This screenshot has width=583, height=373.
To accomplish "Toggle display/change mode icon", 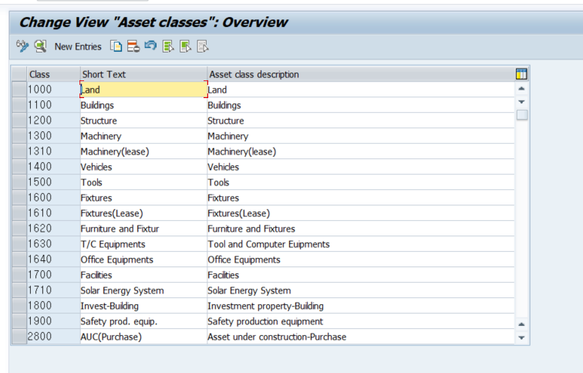I will click(x=22, y=46).
